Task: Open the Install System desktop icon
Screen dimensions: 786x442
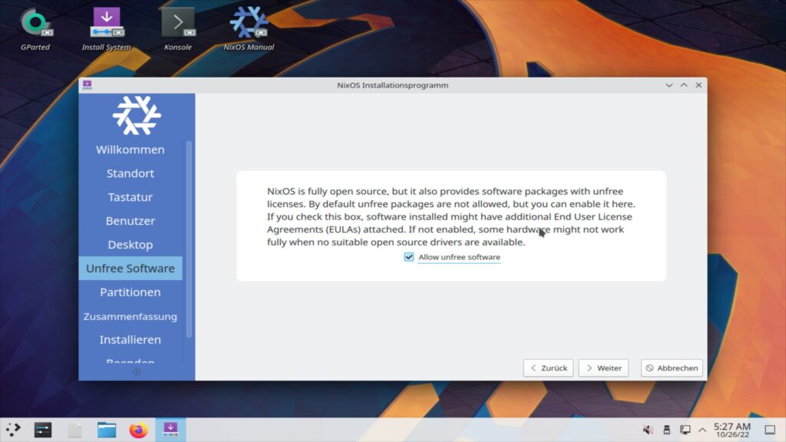Action: pos(106,29)
